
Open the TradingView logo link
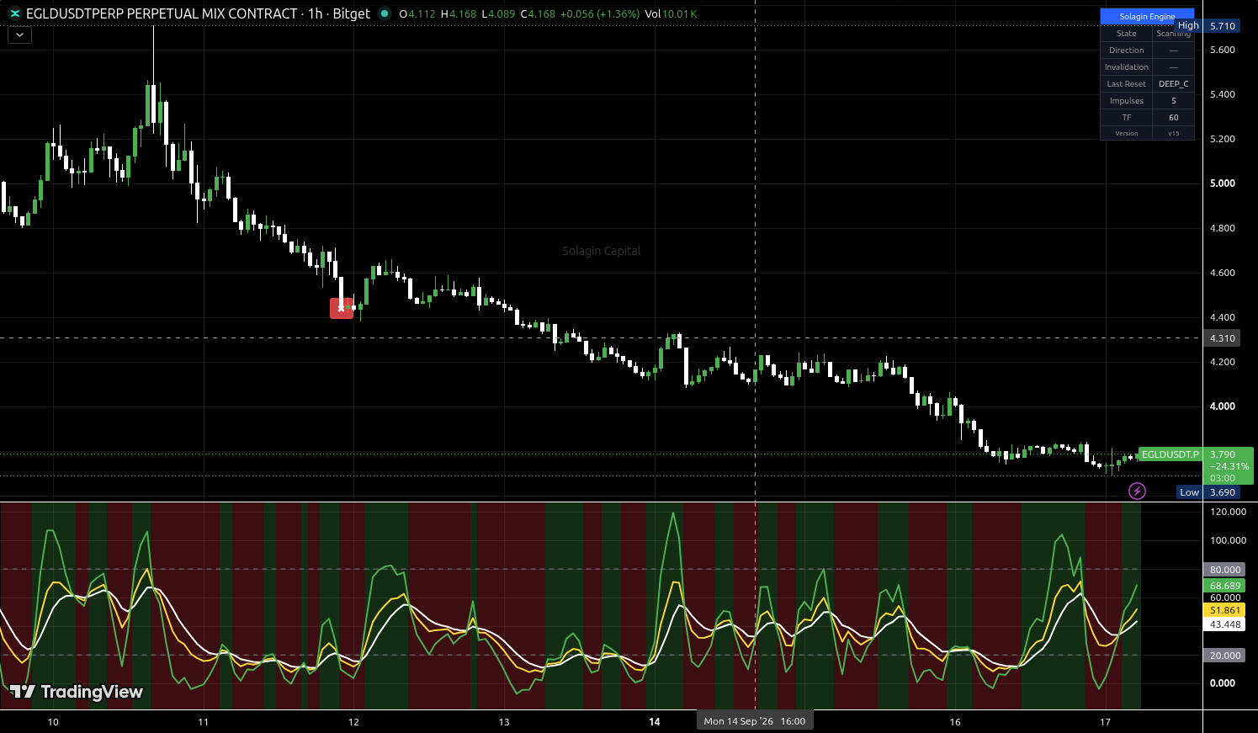pyautogui.click(x=77, y=692)
